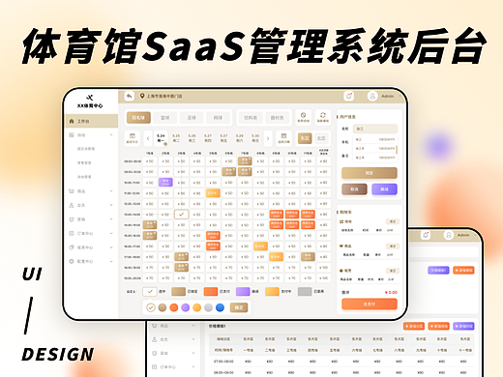This screenshot has width=503, height=377.
Task: Expand the 商品 chevron in the front sidebar
Action: [x=111, y=191]
